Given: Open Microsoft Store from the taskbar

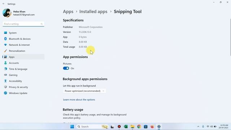Looking at the screenshot, I should (145, 127).
